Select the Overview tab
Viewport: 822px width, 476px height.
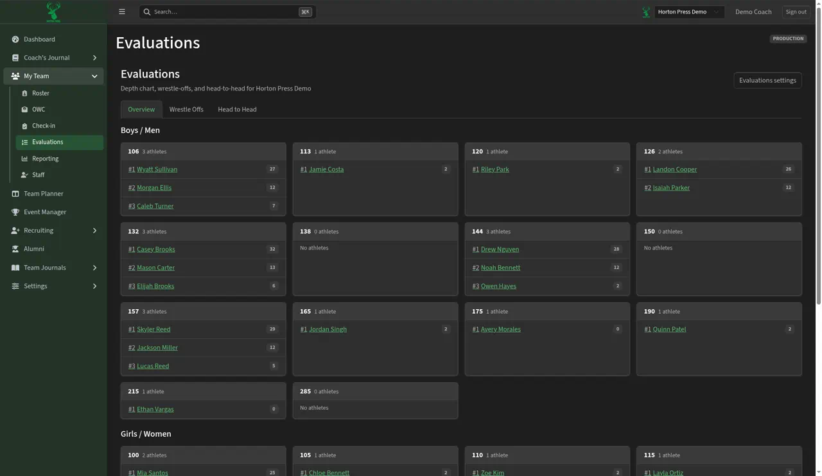[x=141, y=110]
